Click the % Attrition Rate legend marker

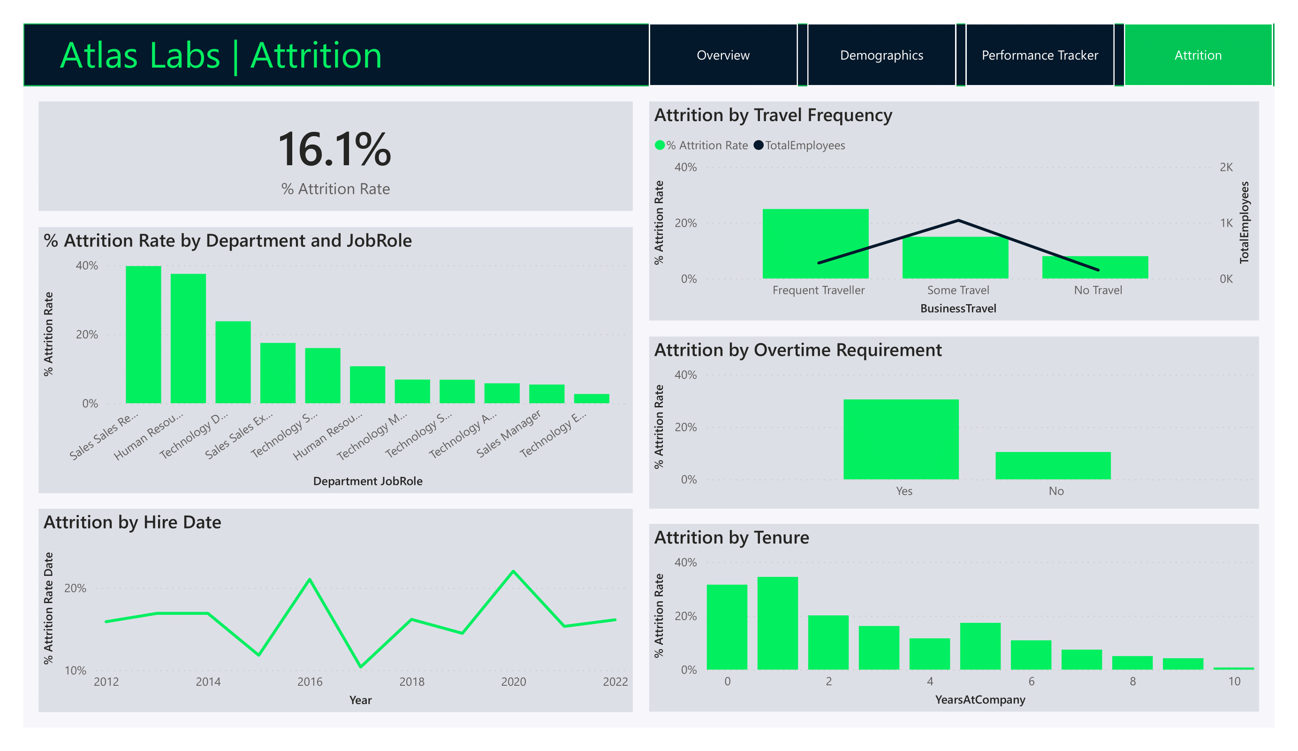(659, 146)
